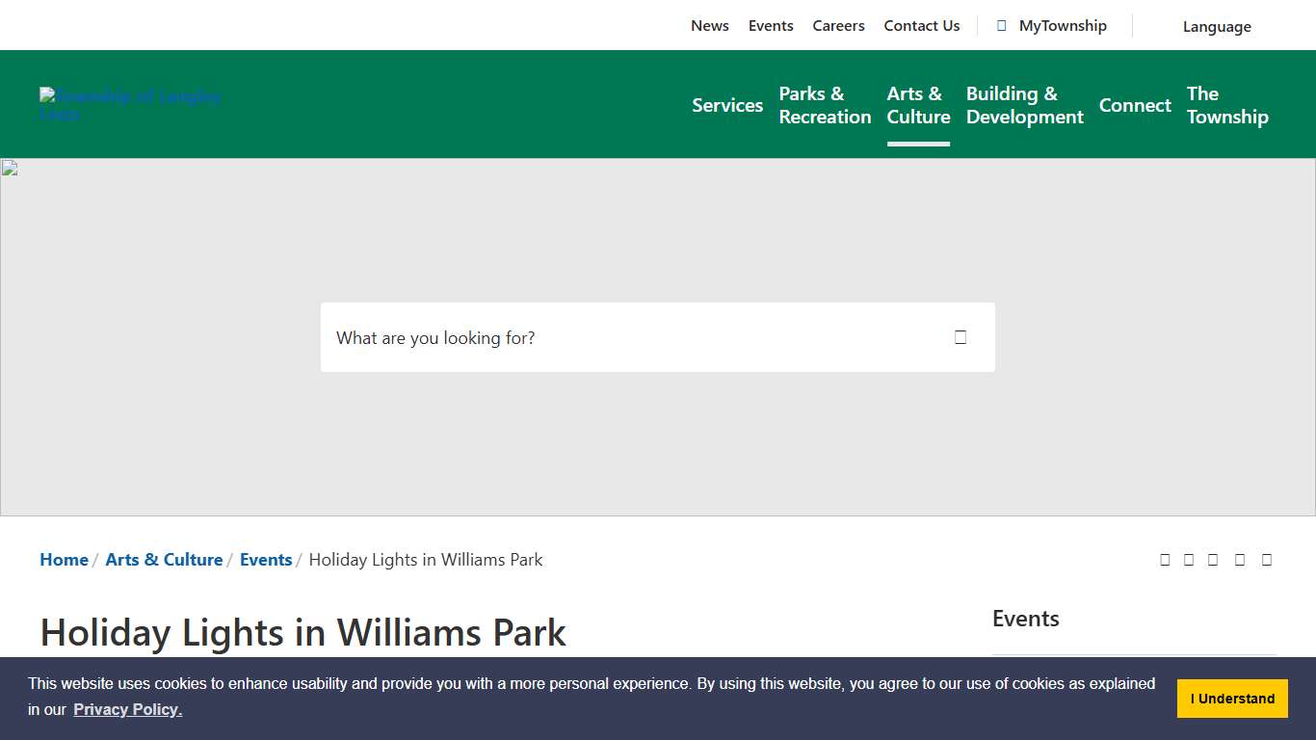Viewport: 1316px width, 740px height.
Task: Open the Privacy Policy link
Action: pos(127,710)
